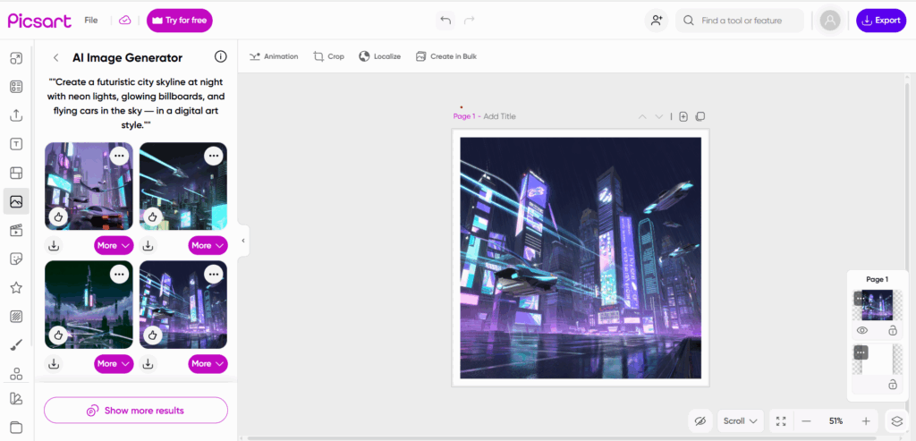Screen dimensions: 916x441
Task: Open the Uploads panel in the left sidebar
Action: click(x=16, y=115)
